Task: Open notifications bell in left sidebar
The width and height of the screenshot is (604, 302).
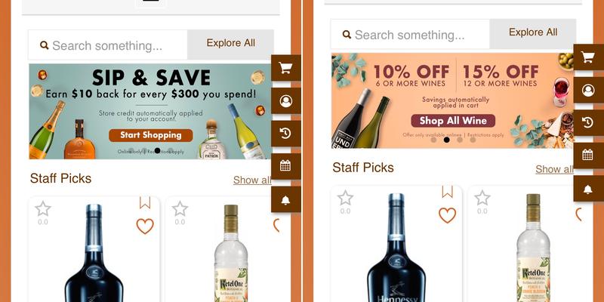Action: pos(285,199)
